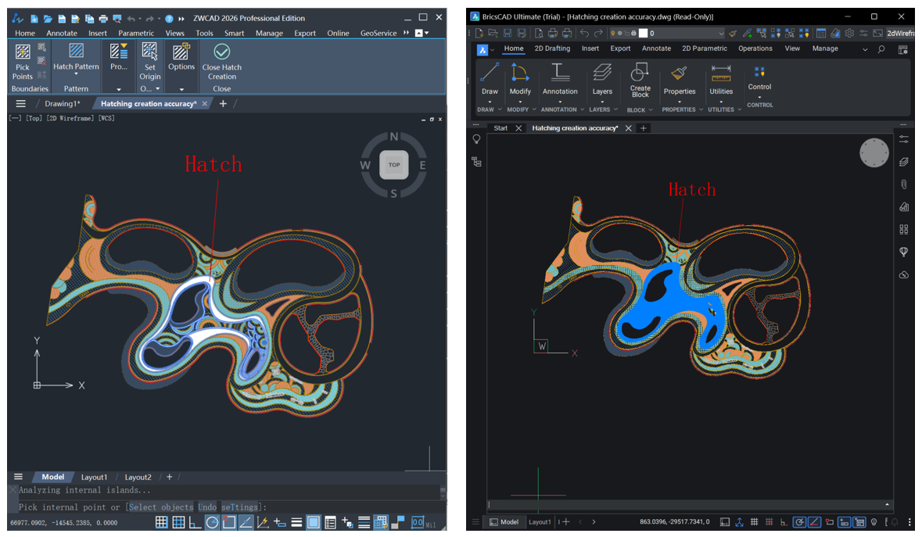Expand Properties panel dropdown arrow in ZWCAD
This screenshot has height=537, width=922.
pos(119,89)
